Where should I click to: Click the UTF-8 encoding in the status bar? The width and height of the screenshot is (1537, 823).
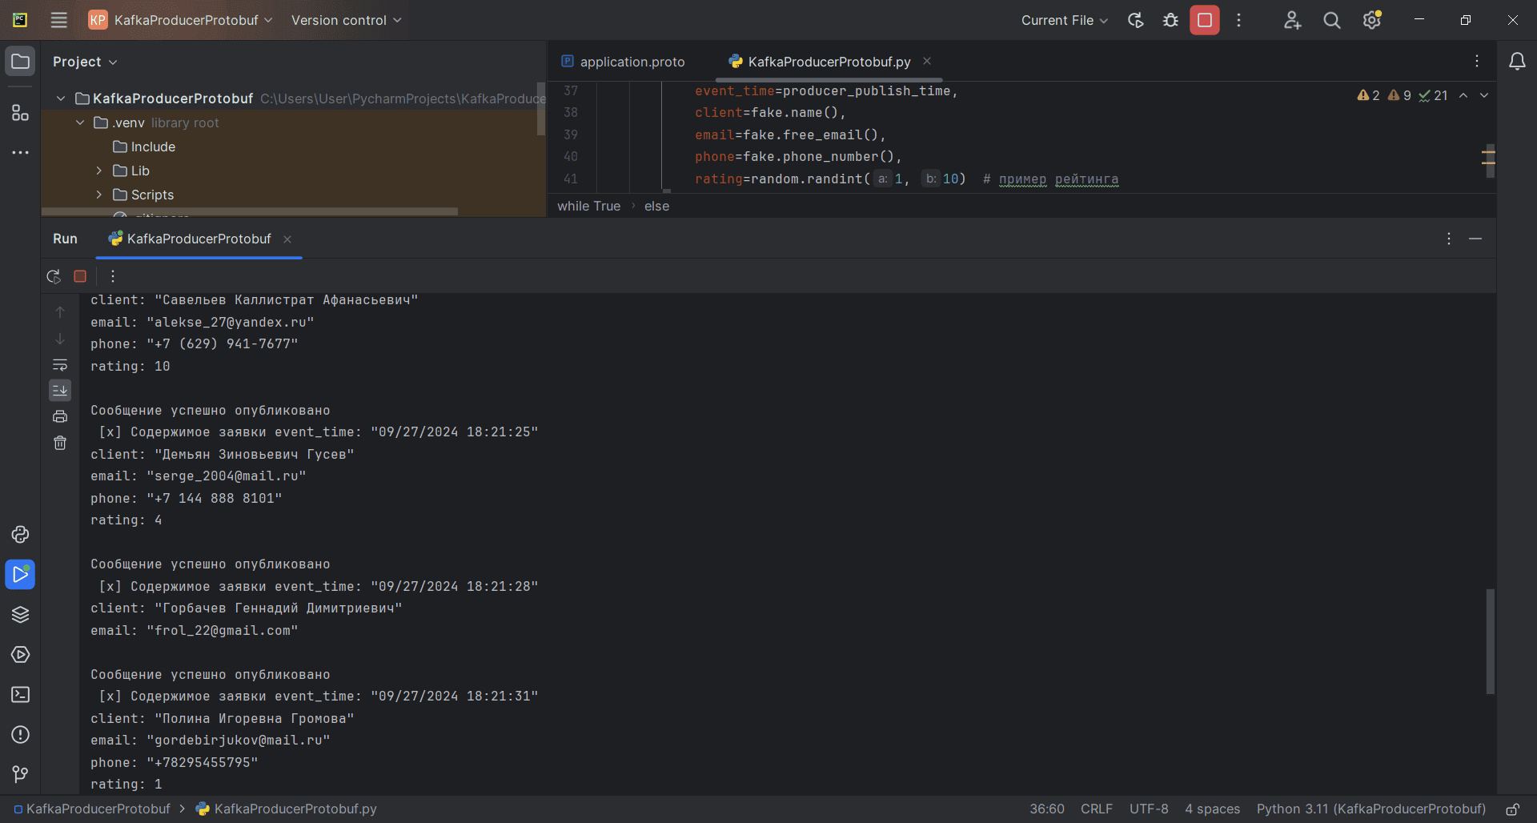[1148, 809]
